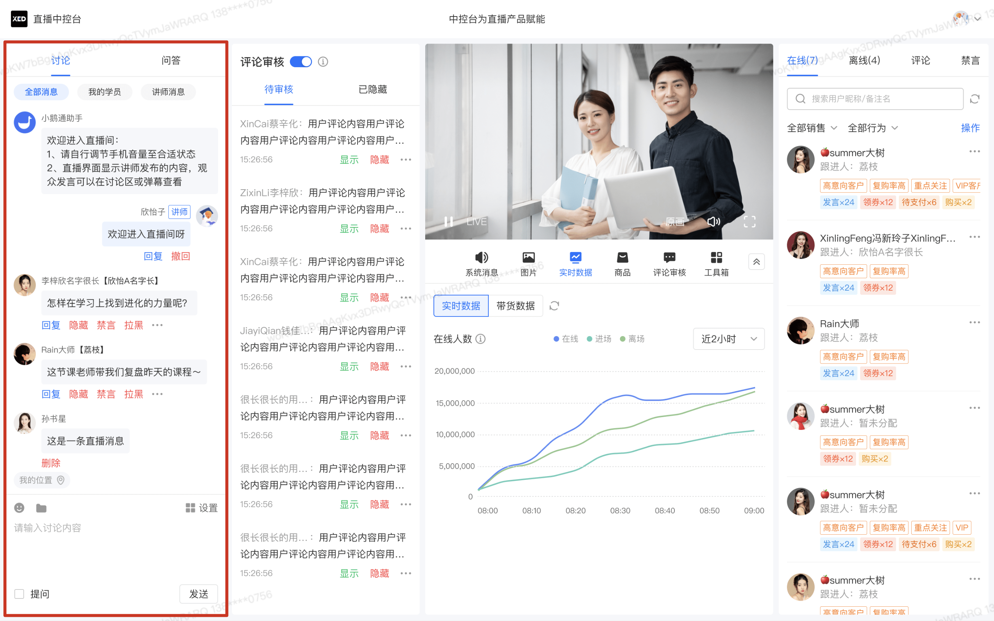This screenshot has height=621, width=994.
Task: Switch to the 问答 tab
Action: click(x=171, y=60)
